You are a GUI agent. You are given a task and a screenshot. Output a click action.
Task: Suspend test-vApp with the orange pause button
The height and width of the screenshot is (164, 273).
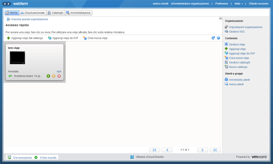point(54,76)
